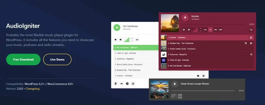265x105 pixels.
Task: Select '6. We Get Mental' in white playlist
Action: pos(136,47)
